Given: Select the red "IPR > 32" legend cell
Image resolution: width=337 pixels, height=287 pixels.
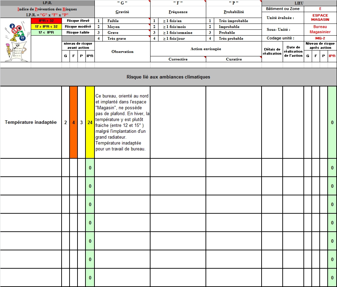Looking at the screenshot, I should click(x=46, y=21).
